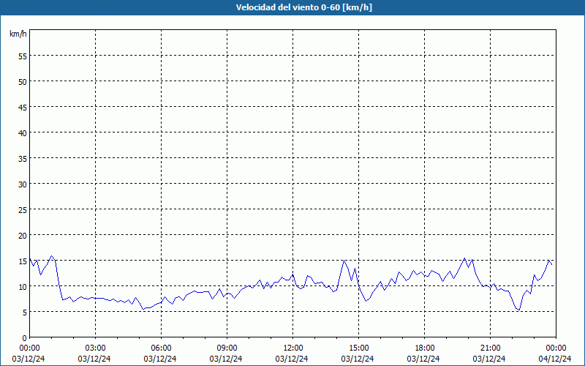Select the "04/12/24" date label

pos(555,359)
